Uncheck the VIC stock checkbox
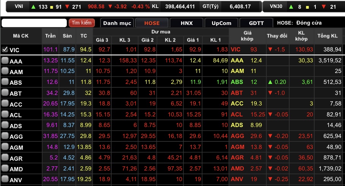345x186 pixels. point(5,50)
